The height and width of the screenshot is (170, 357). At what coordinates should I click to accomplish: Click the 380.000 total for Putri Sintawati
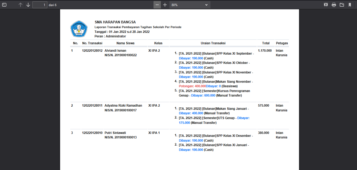263,133
